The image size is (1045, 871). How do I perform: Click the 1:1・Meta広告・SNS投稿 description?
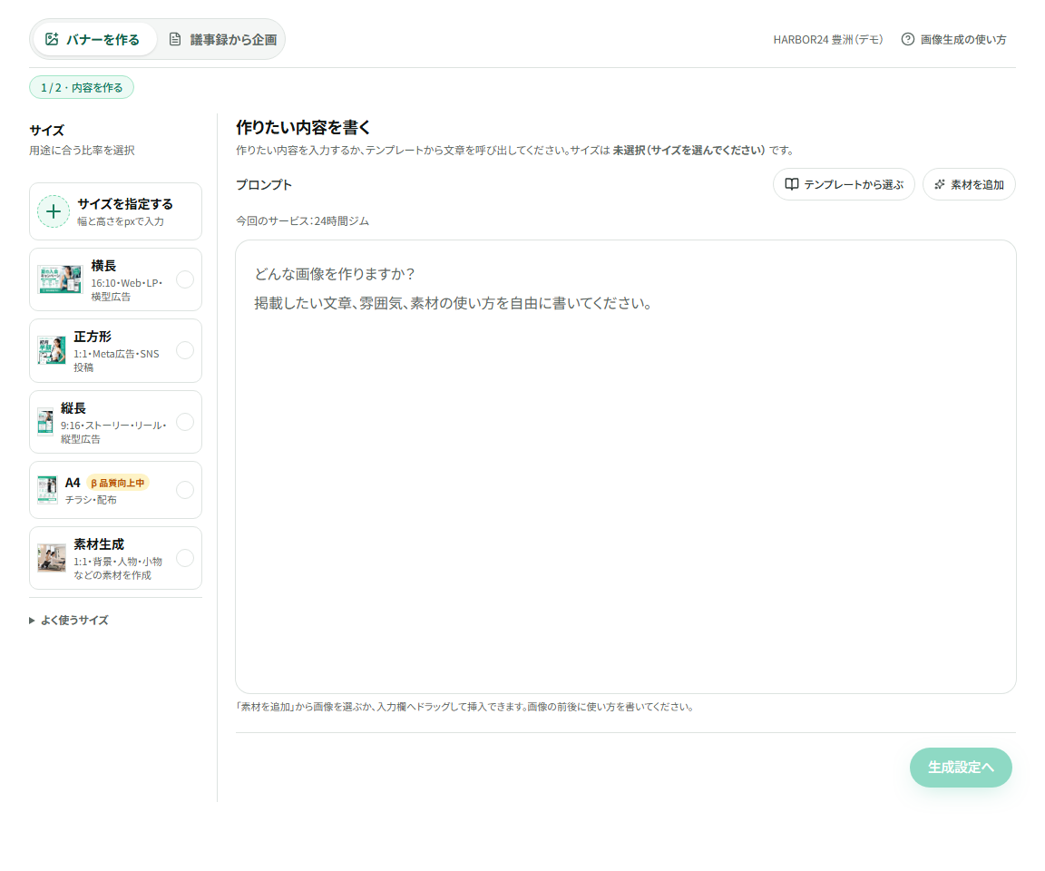(x=117, y=360)
